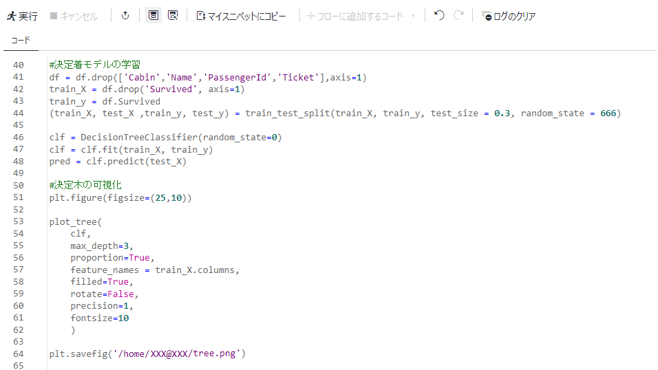Click the フローに追加するコード plus button
This screenshot has height=370, width=658.
(354, 16)
